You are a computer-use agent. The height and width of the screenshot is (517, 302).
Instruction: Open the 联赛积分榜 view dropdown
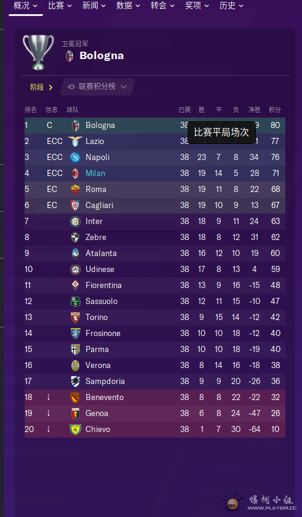[97, 87]
